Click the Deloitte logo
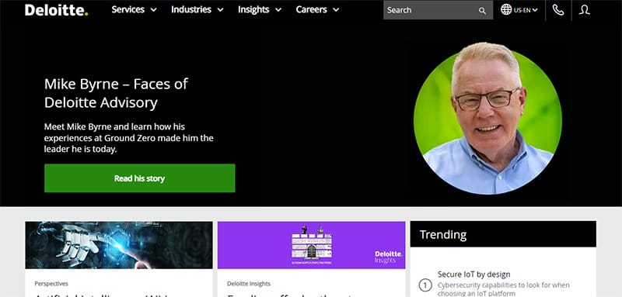The image size is (622, 297). [56, 10]
